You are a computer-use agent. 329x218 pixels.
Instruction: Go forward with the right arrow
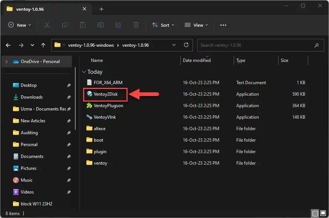pyautogui.click(x=21, y=45)
